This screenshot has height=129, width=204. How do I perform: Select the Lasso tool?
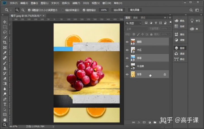(5, 32)
